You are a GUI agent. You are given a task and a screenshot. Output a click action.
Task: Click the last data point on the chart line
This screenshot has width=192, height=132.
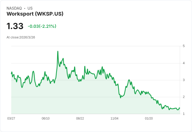pyautogui.click(x=180, y=108)
